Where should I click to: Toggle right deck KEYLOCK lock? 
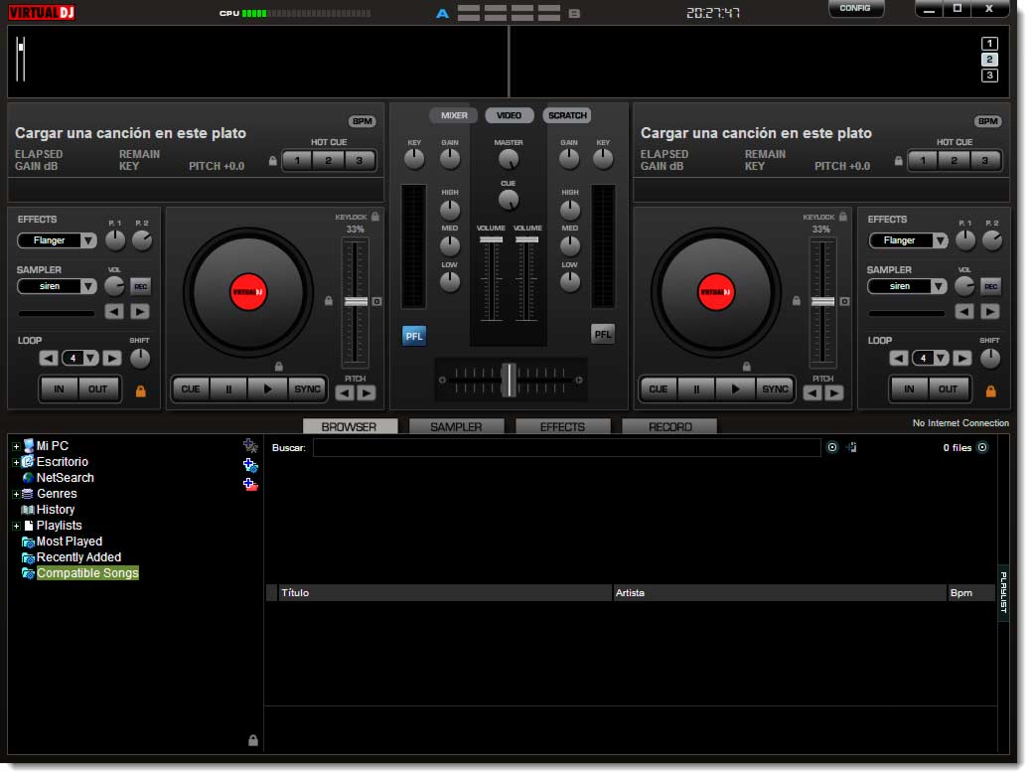click(843, 217)
